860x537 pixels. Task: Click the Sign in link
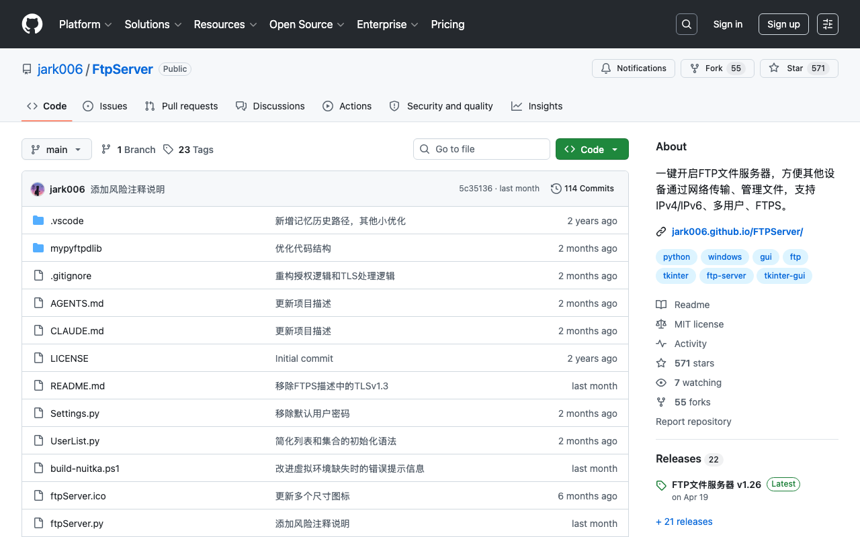(x=728, y=24)
